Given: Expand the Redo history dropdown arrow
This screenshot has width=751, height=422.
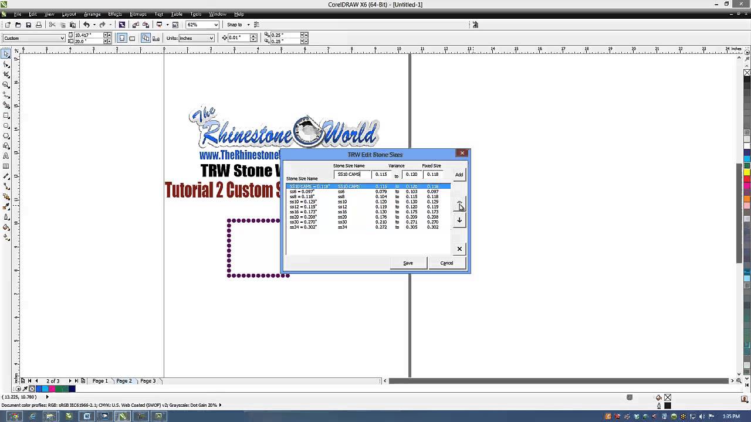Looking at the screenshot, I should pyautogui.click(x=110, y=25).
